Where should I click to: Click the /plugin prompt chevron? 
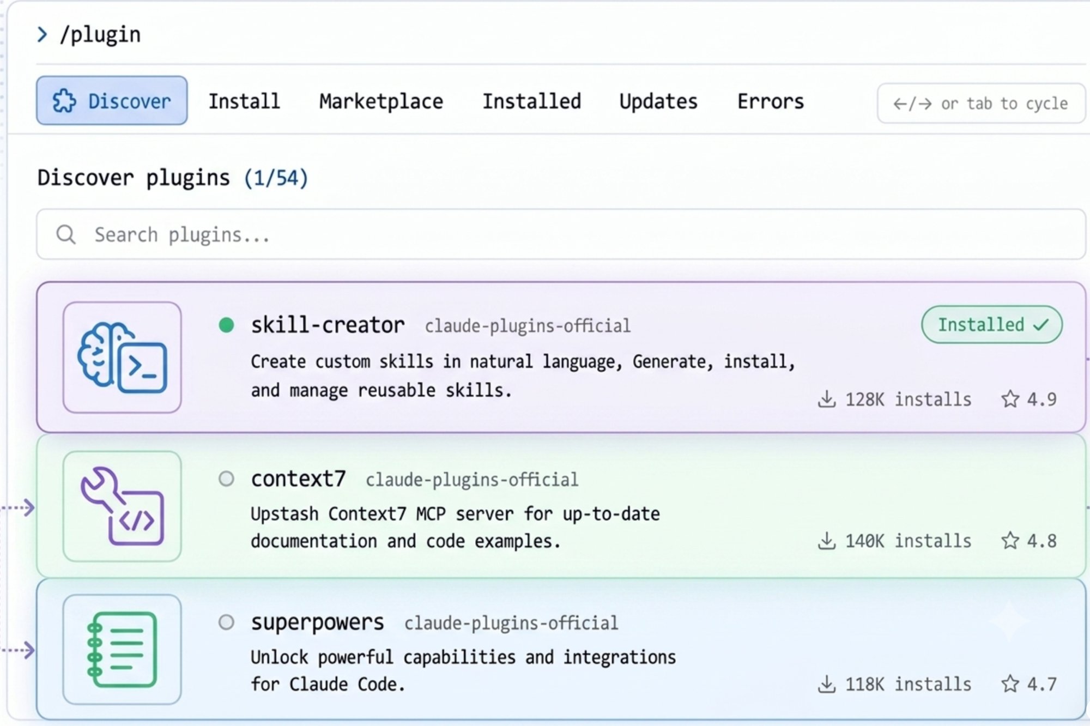pyautogui.click(x=42, y=35)
